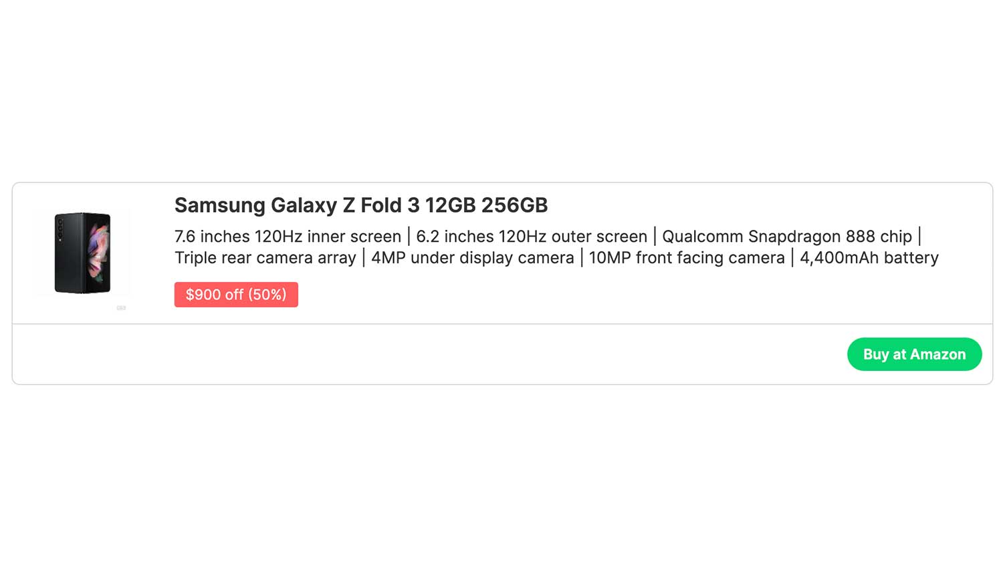Click the word Amazon on the green button
1003x564 pixels.
pos(937,354)
